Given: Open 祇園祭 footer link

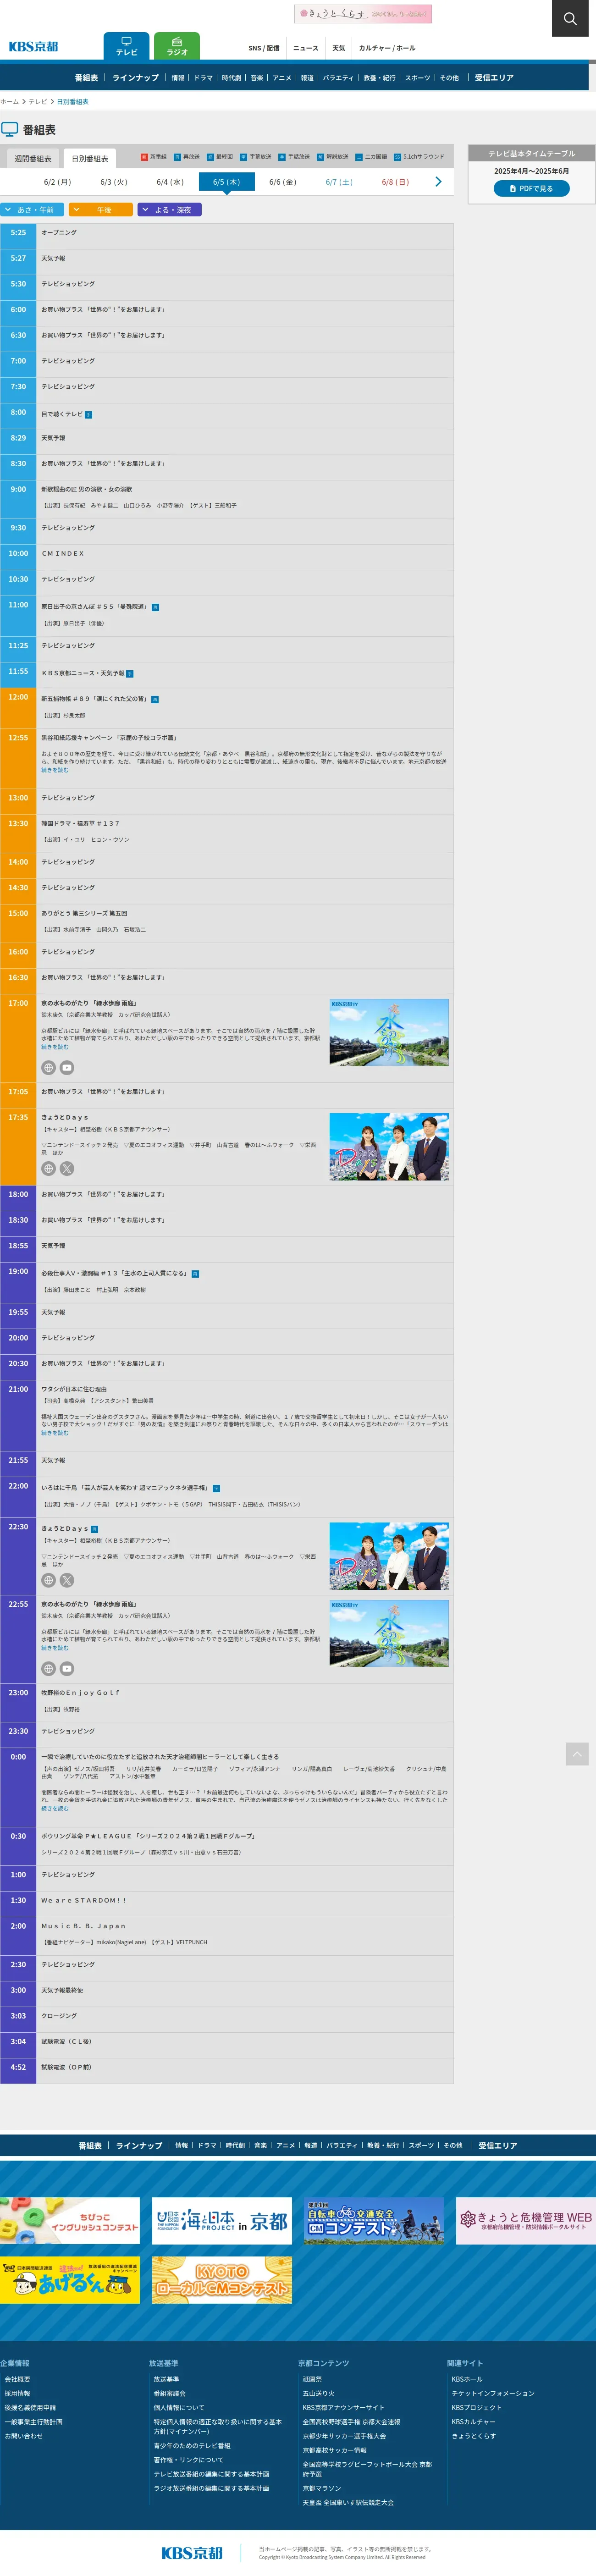Looking at the screenshot, I should [x=312, y=2379].
